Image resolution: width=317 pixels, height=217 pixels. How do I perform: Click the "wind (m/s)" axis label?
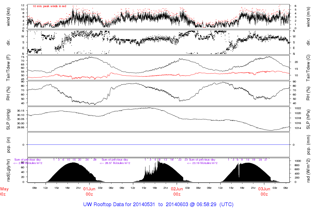(x=308, y=17)
